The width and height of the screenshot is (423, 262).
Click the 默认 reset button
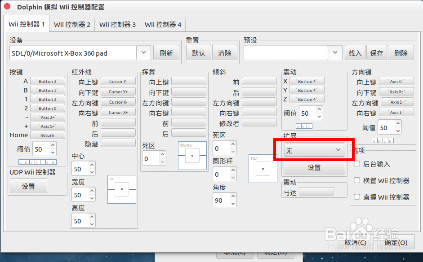pos(199,53)
